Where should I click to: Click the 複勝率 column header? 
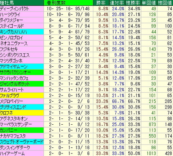tap(133, 3)
